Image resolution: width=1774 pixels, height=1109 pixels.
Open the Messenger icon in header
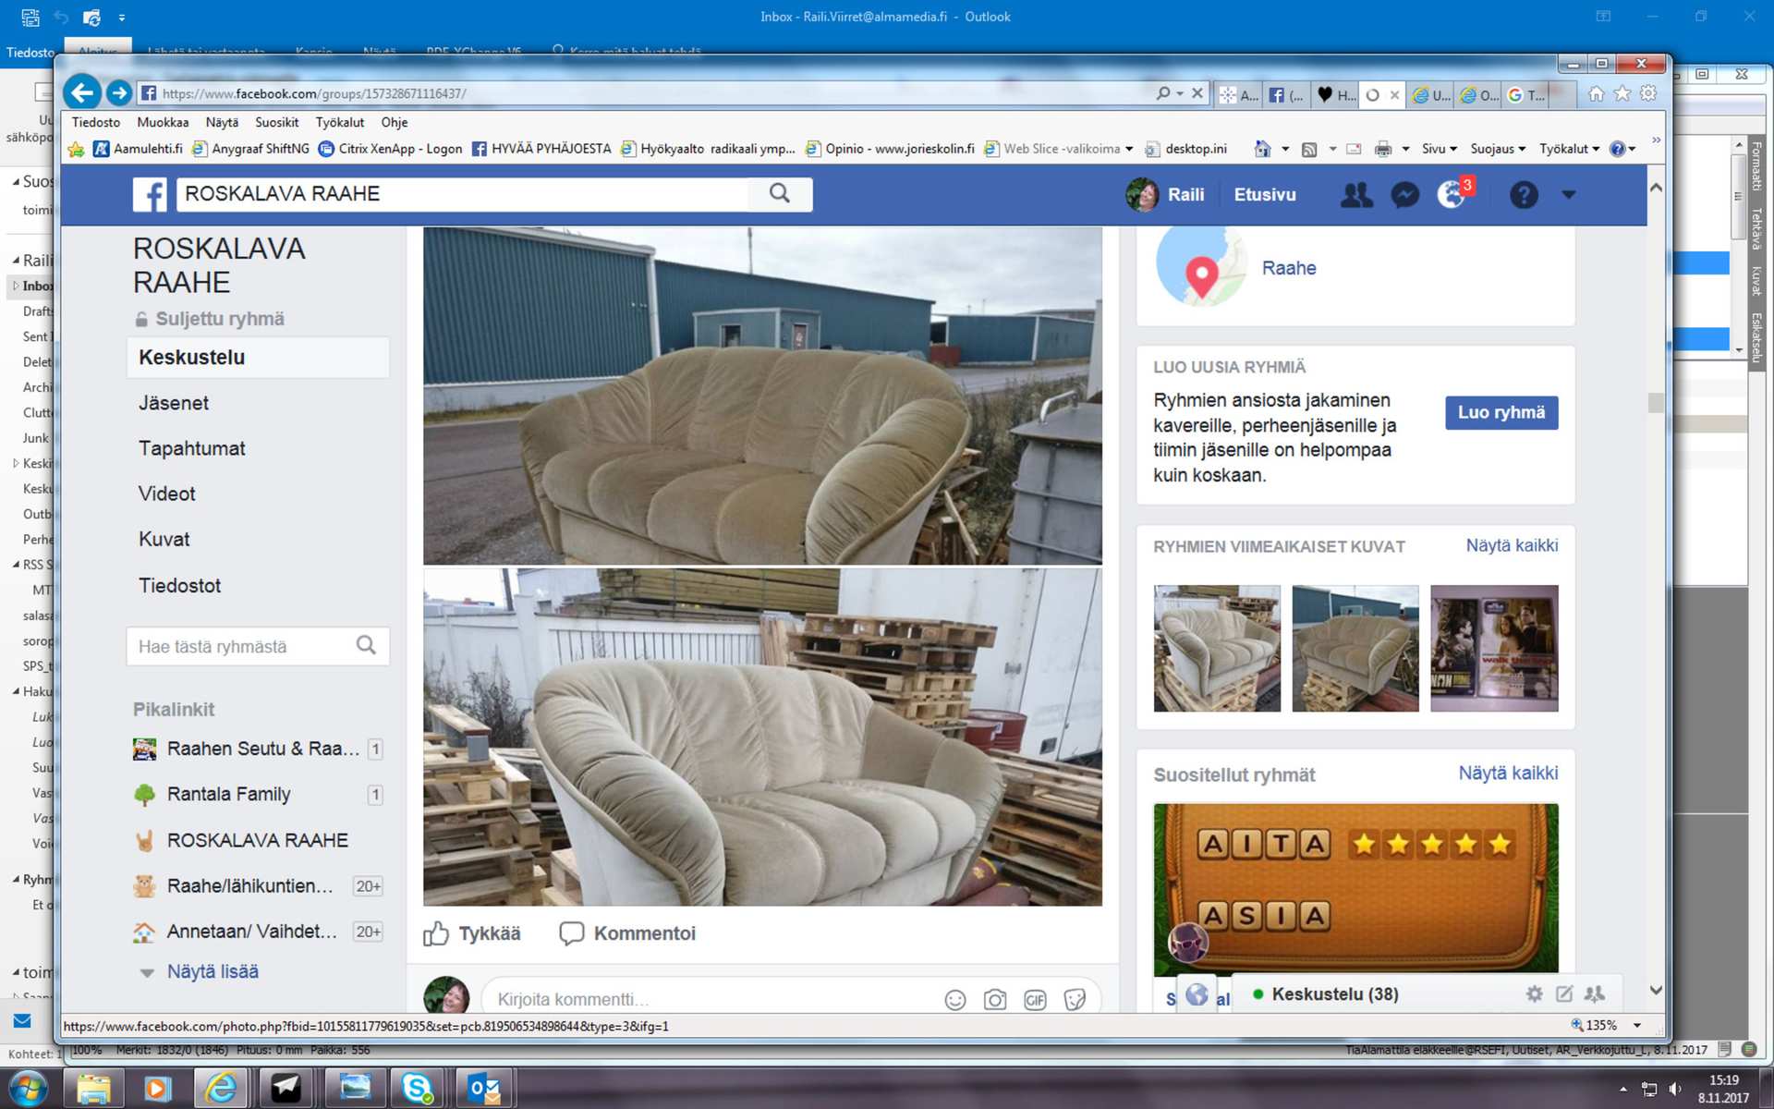(1404, 195)
